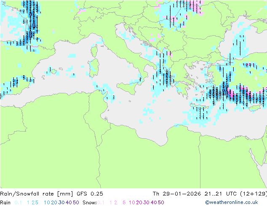Viewport: 267px width, 206px height.
Task: Click the 'Snow:' legend label
Action: click(x=90, y=203)
